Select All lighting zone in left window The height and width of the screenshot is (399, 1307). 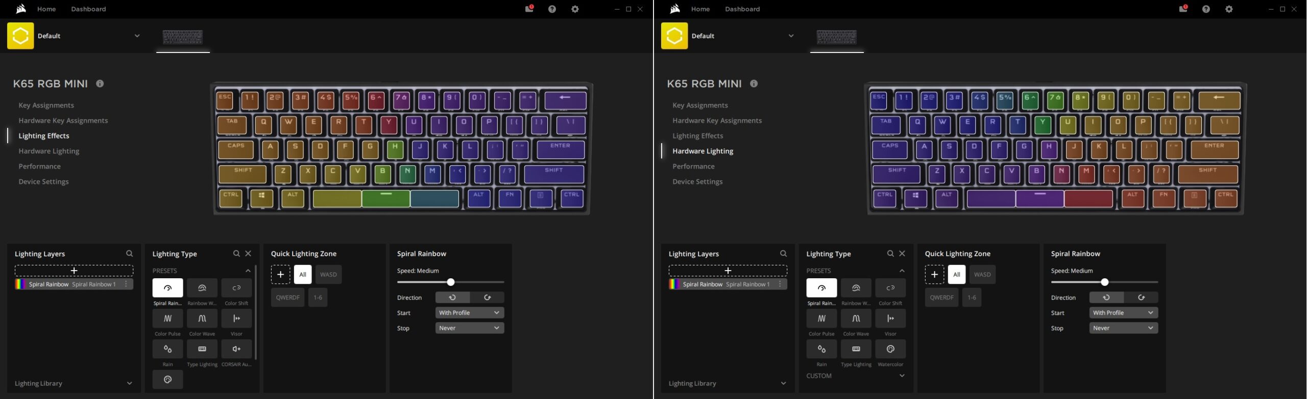(x=303, y=275)
